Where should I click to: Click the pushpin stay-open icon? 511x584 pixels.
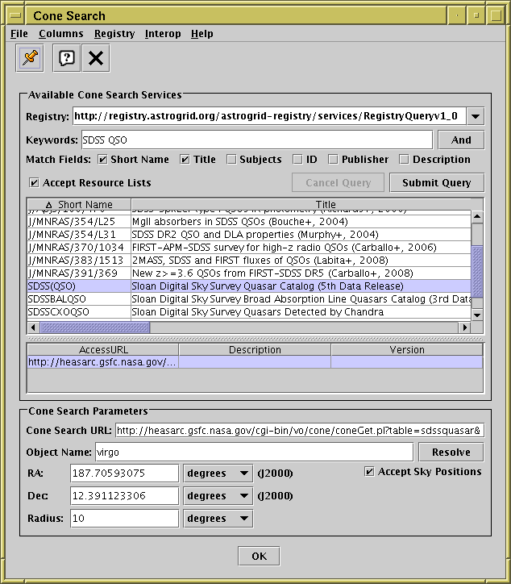[x=30, y=58]
